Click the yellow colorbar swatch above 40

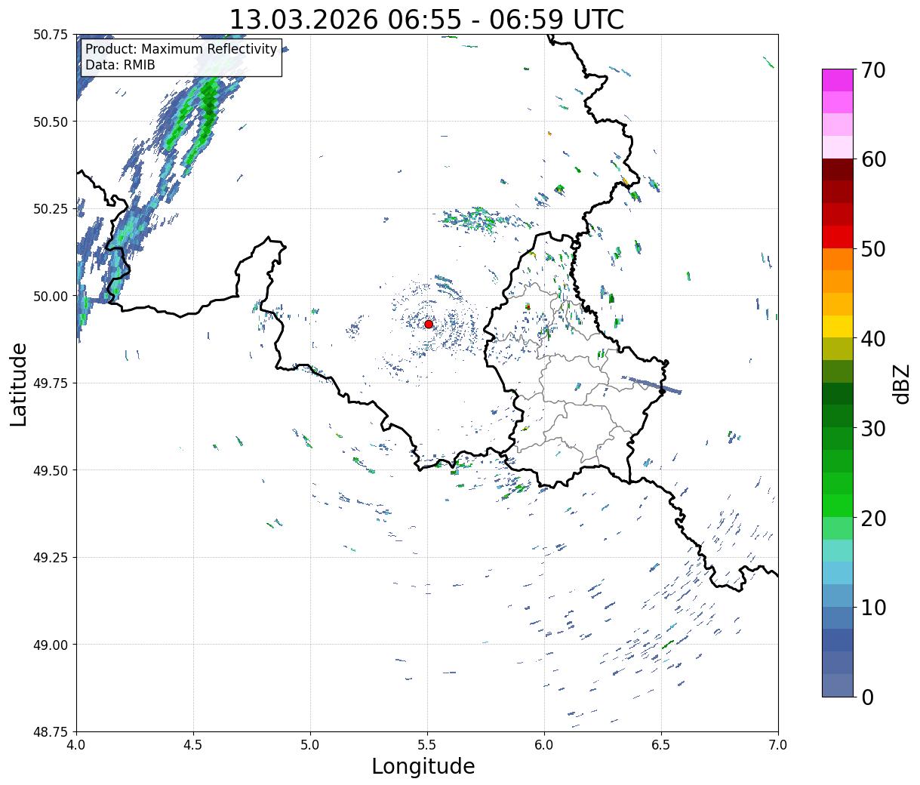tap(838, 327)
